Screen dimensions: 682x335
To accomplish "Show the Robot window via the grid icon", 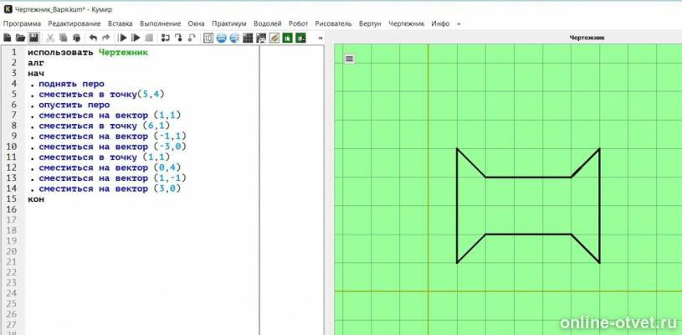I will pos(248,38).
